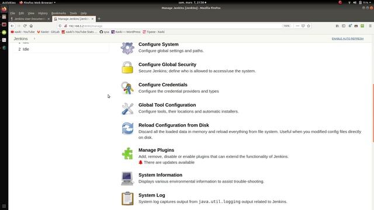
Task: Click the Activities button in top bar
Action: (x=9, y=2)
